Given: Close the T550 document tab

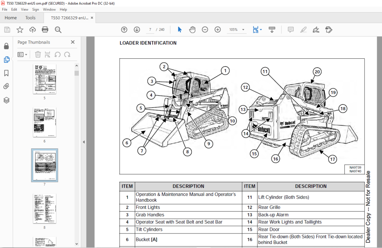Looking at the screenshot, I should point(92,18).
